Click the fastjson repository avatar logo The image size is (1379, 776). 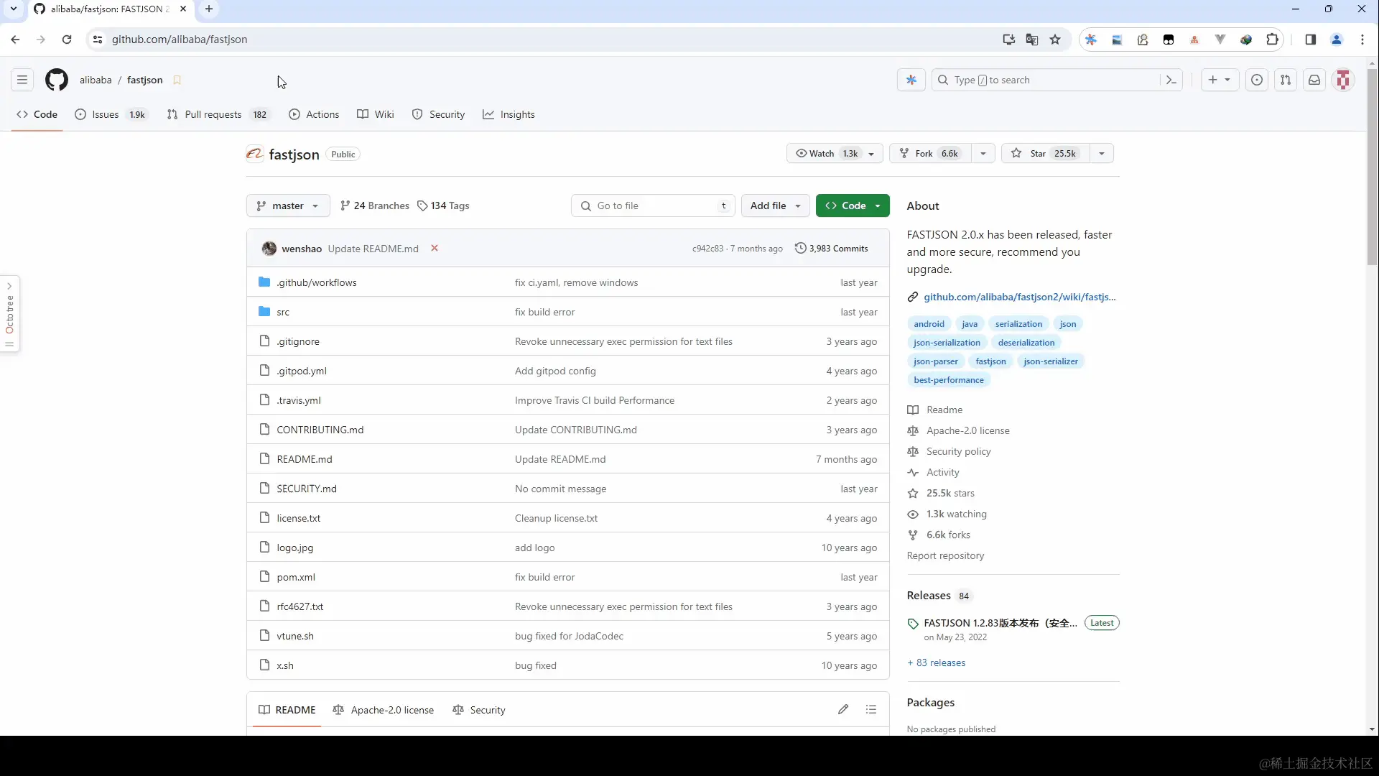click(x=254, y=154)
